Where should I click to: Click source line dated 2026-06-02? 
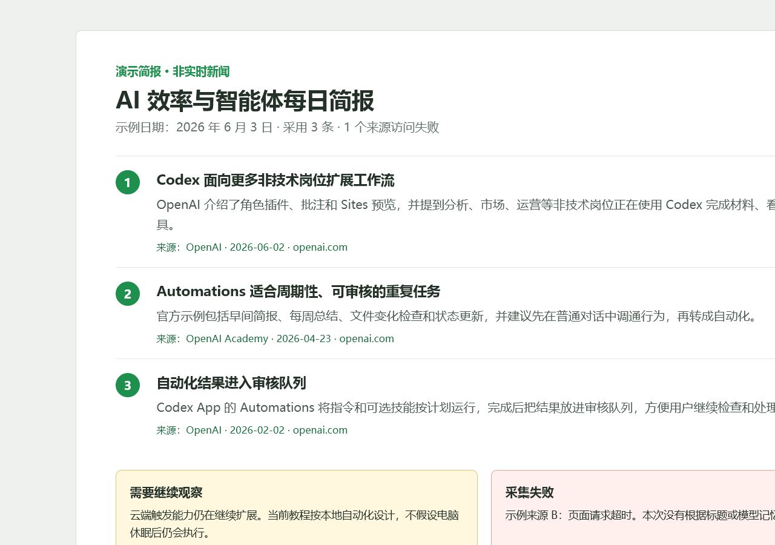pos(252,247)
